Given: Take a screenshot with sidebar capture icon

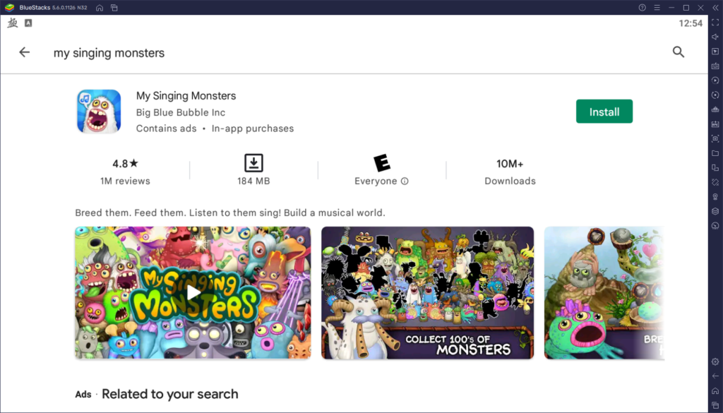Looking at the screenshot, I should [x=715, y=138].
